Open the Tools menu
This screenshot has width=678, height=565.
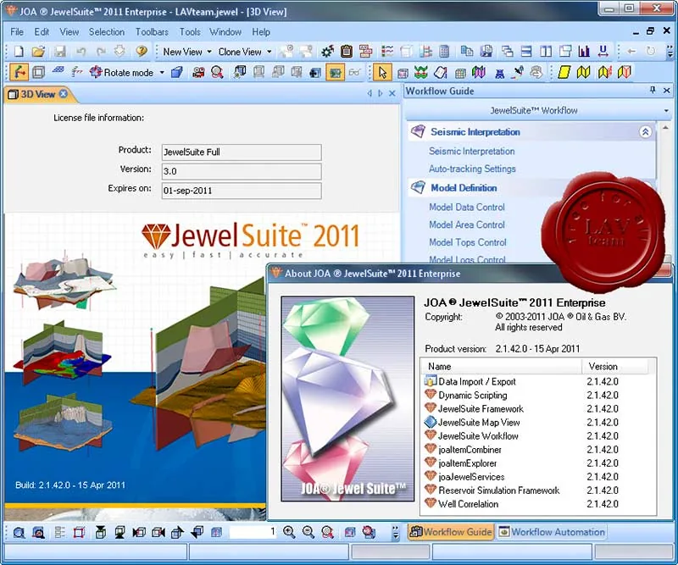click(x=190, y=32)
